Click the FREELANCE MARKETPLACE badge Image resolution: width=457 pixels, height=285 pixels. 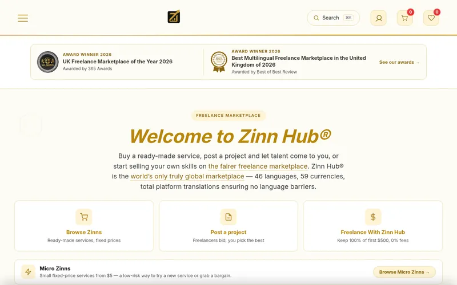pos(228,116)
